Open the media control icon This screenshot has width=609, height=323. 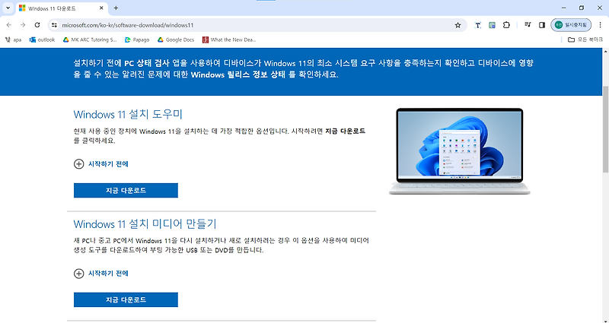(x=528, y=25)
